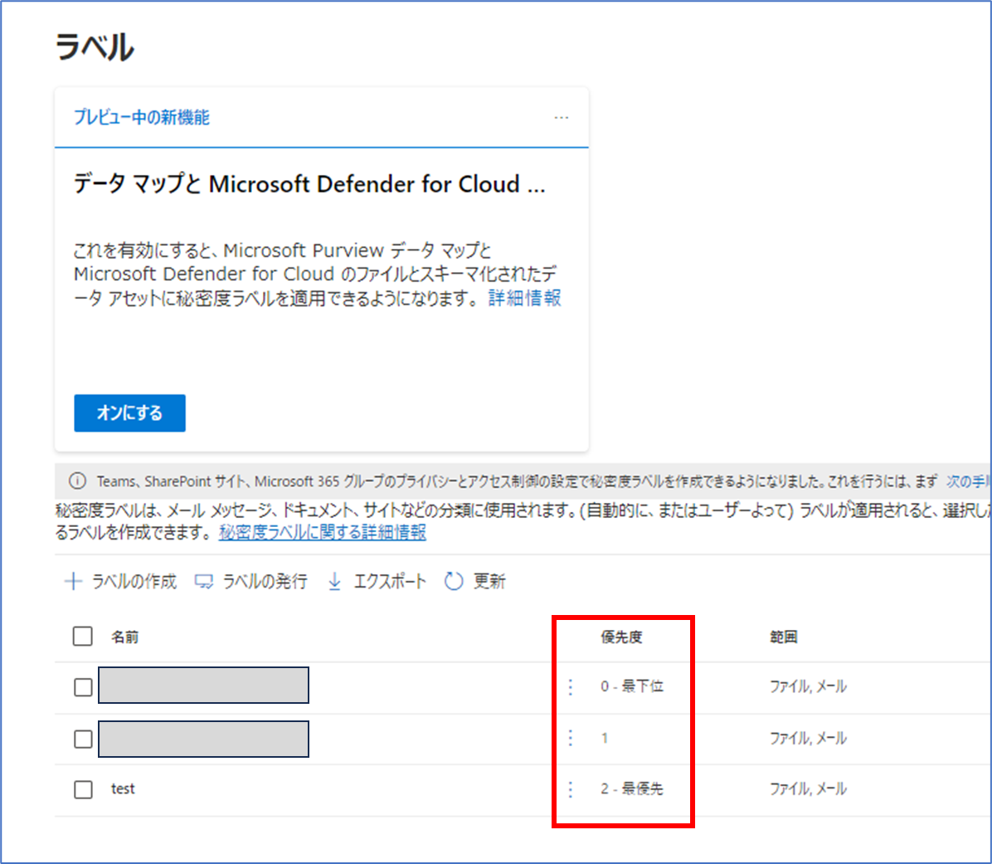
Task: Open the redacted label name in priority 1 row
Action: click(204, 739)
